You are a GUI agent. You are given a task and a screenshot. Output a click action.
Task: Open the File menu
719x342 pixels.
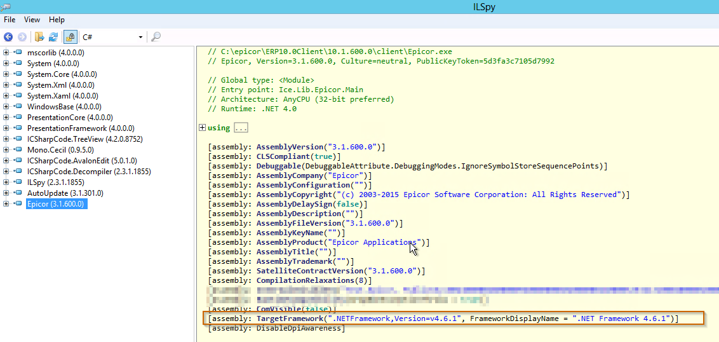click(x=10, y=20)
